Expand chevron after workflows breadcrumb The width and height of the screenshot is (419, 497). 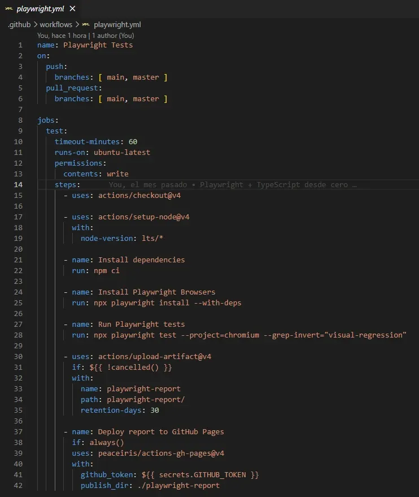pos(77,25)
